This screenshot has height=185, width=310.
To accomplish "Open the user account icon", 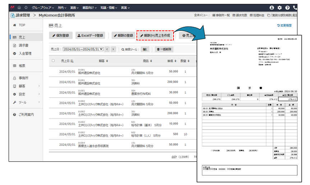I will (272, 8).
